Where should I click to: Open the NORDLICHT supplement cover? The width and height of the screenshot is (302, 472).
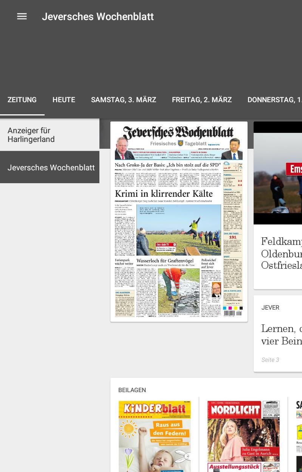coord(243,436)
